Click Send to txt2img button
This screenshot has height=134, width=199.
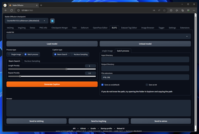click(x=36, y=121)
